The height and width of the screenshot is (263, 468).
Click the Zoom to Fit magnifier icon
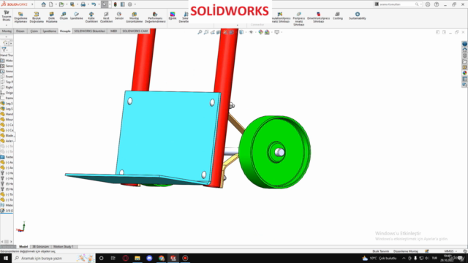pyautogui.click(x=200, y=32)
